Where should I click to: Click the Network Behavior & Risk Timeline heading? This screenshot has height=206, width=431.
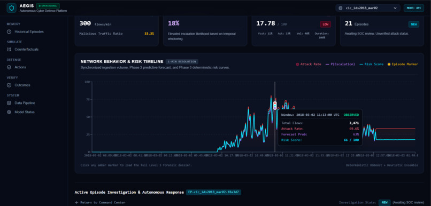click(122, 61)
